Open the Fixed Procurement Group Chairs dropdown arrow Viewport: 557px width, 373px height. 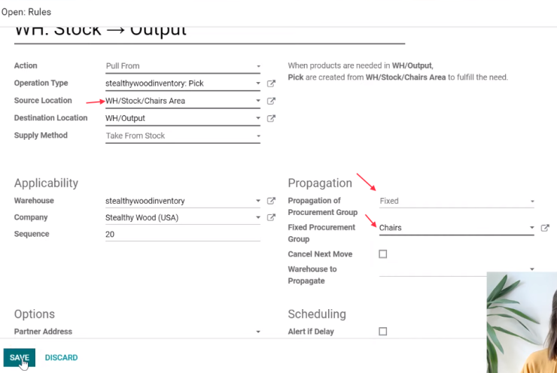pyautogui.click(x=531, y=228)
